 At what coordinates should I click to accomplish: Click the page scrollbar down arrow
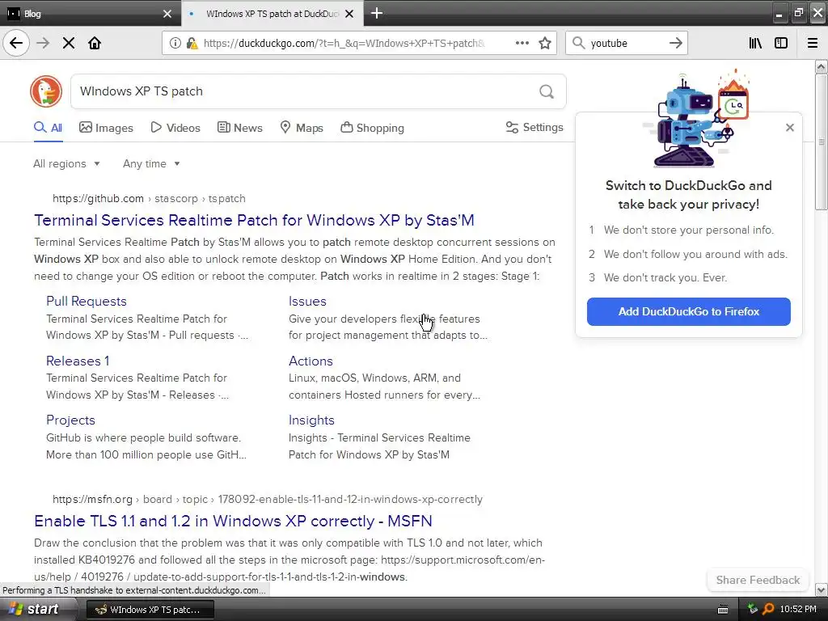tap(822, 589)
